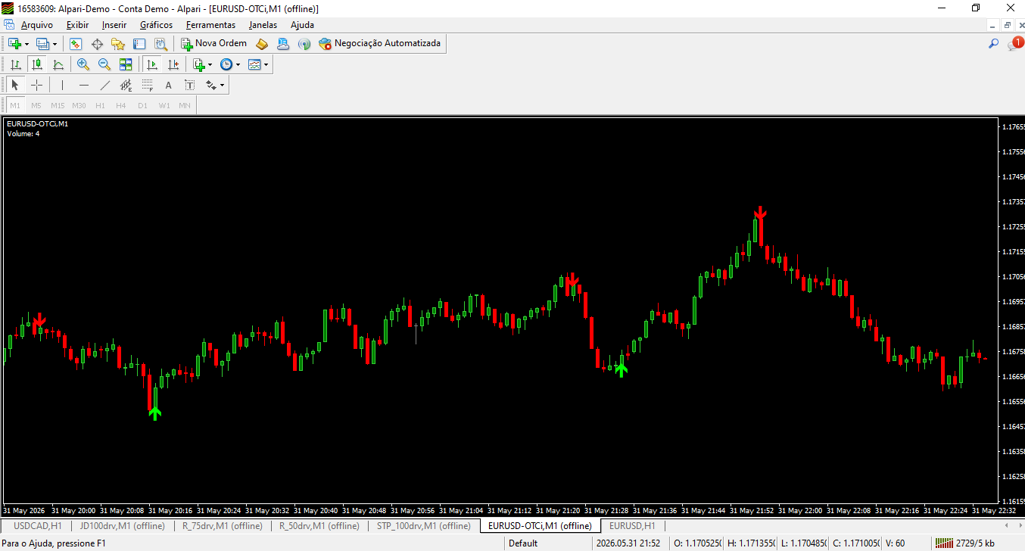Open MetaEditor via the yellow book icon
The image size is (1025, 551).
[x=262, y=44]
